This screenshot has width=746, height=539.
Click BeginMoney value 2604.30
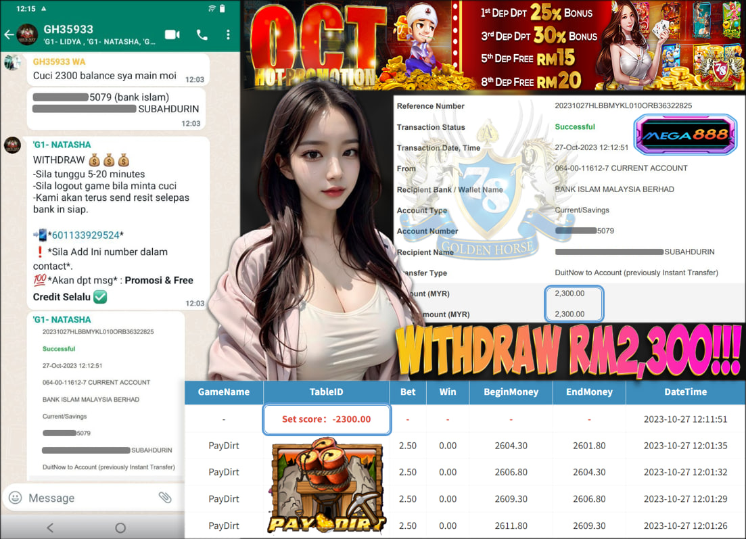(x=511, y=446)
